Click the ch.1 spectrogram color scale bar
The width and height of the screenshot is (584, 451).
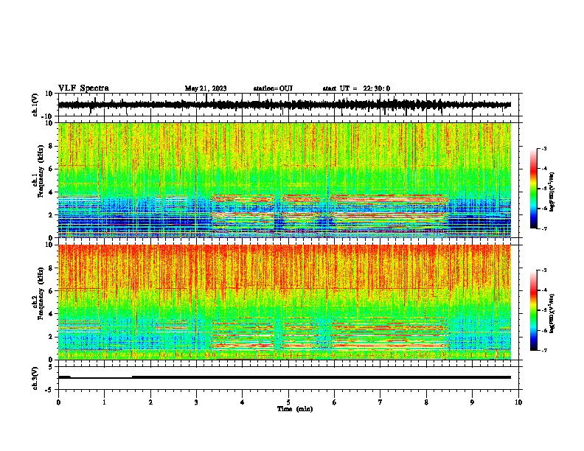click(x=534, y=189)
